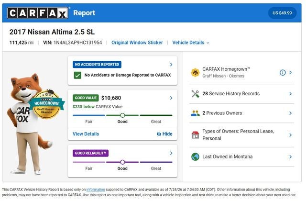This screenshot has width=306, height=201.
Task: Expand the Vehicle Details dropdown
Action: coord(191,43)
